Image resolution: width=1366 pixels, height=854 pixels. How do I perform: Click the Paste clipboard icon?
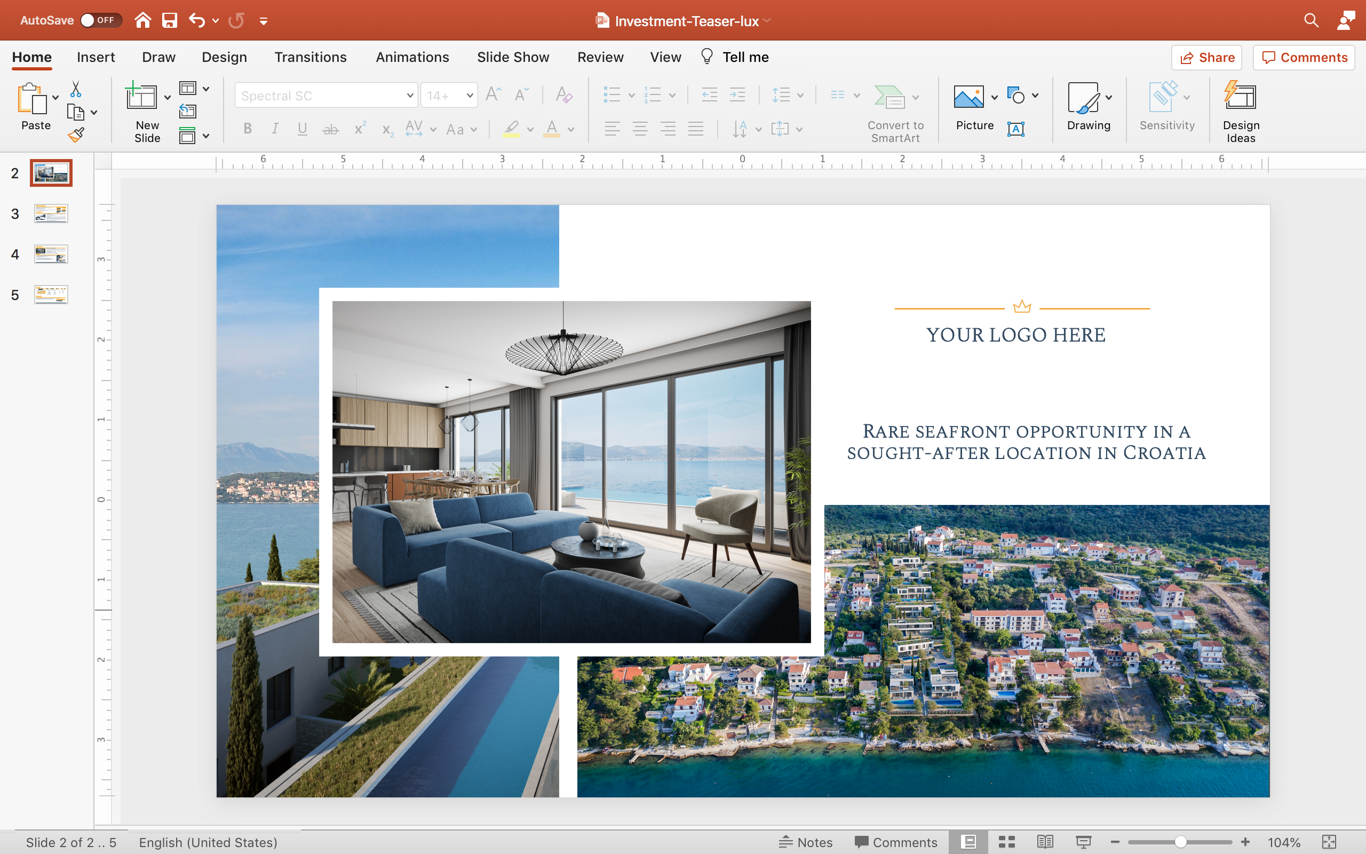coord(32,99)
